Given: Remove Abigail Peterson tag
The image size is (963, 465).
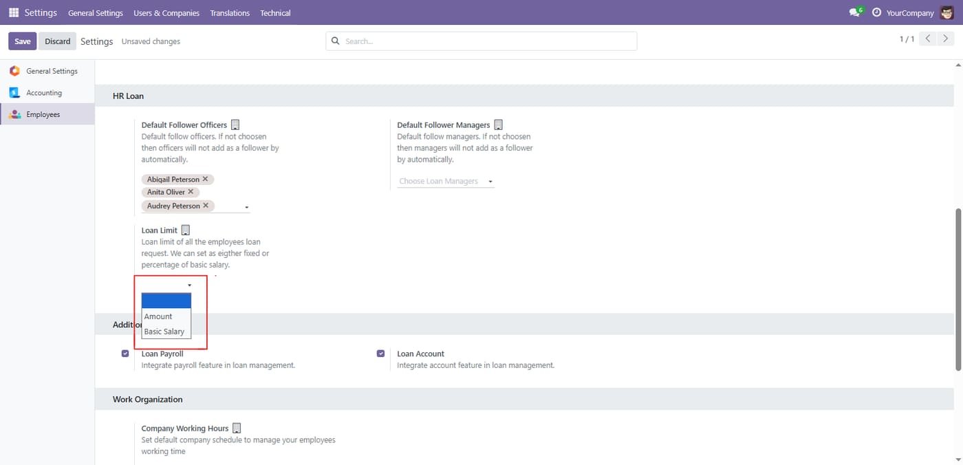Looking at the screenshot, I should [x=205, y=179].
